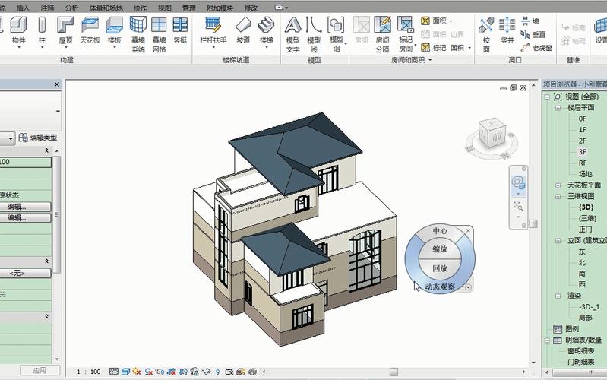Select the 模型线 model line tool
Screen dimensions: 607x380
point(314,34)
